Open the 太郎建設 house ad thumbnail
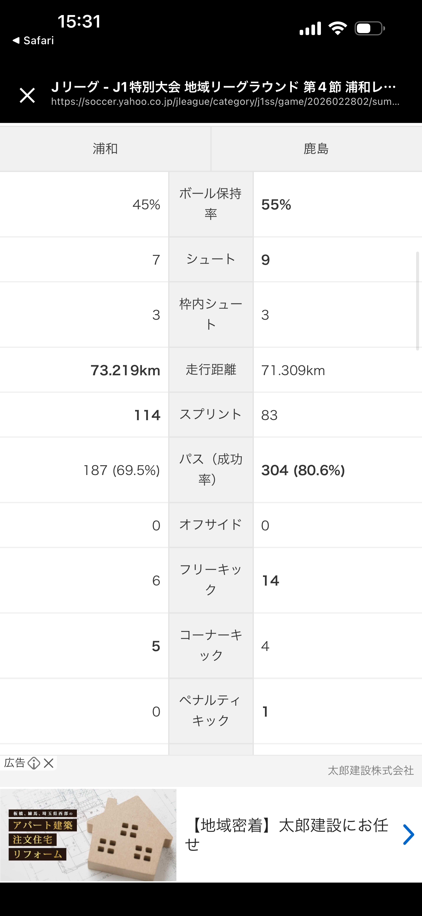The image size is (422, 916). [88, 834]
